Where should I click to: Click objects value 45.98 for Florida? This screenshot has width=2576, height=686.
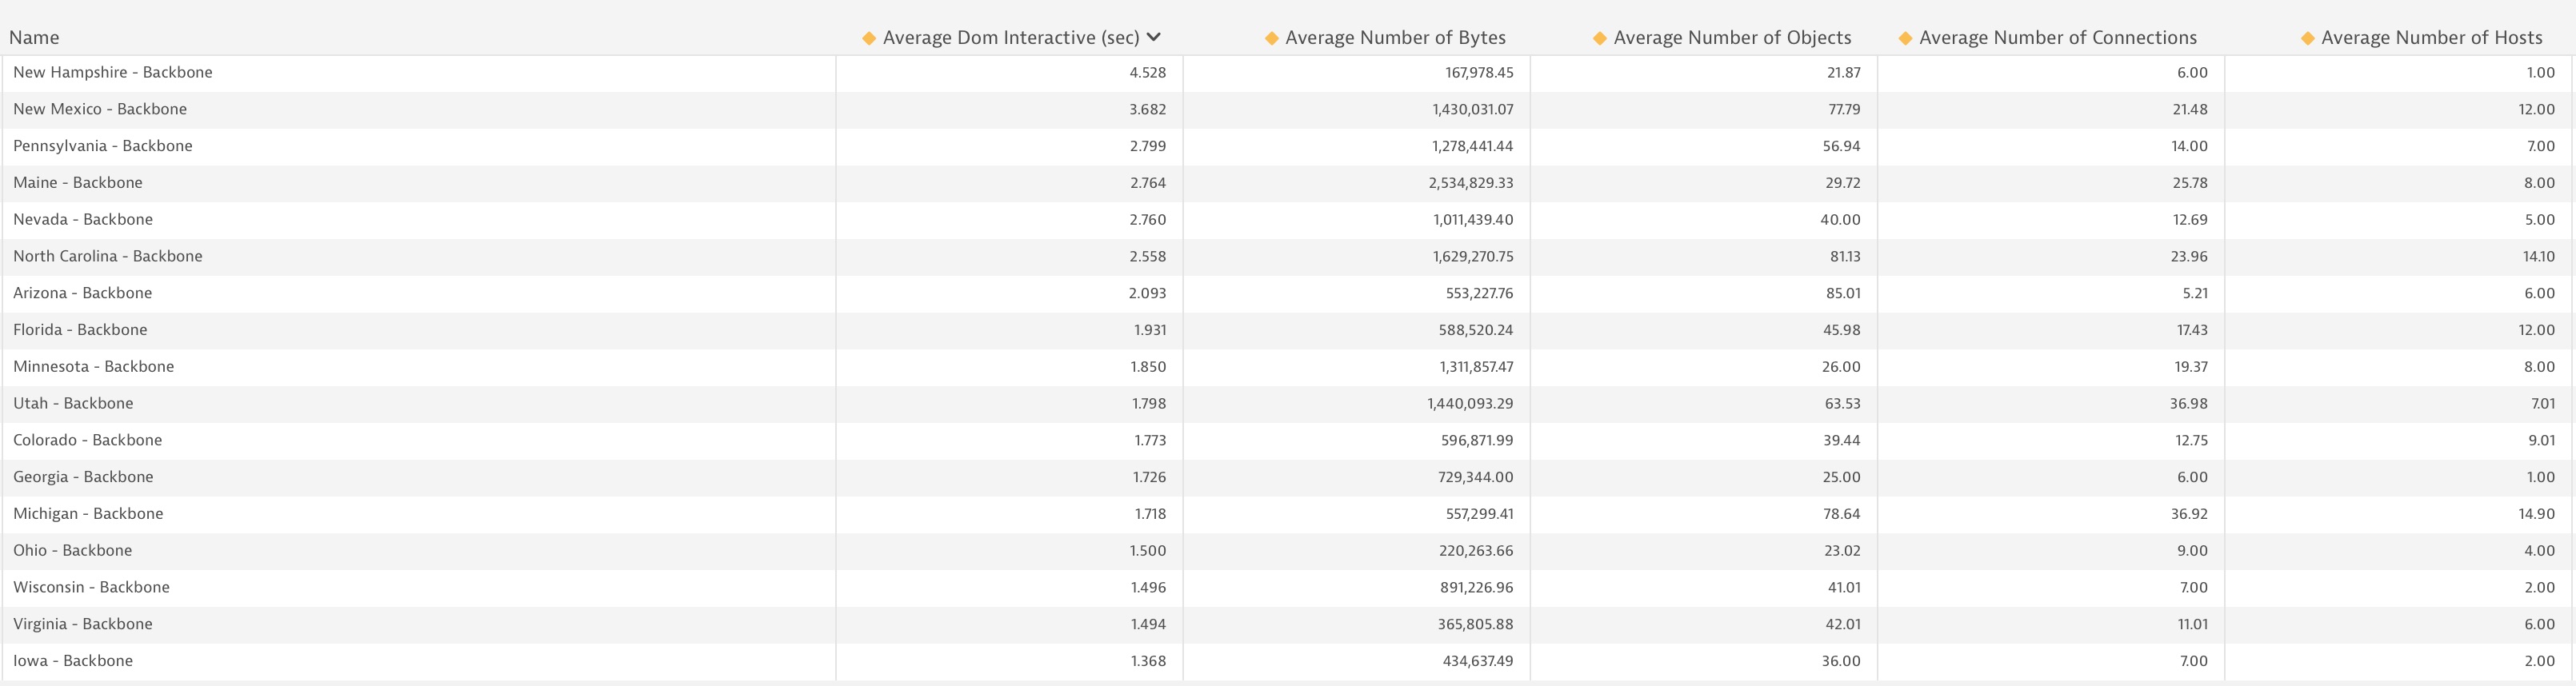(x=1842, y=330)
